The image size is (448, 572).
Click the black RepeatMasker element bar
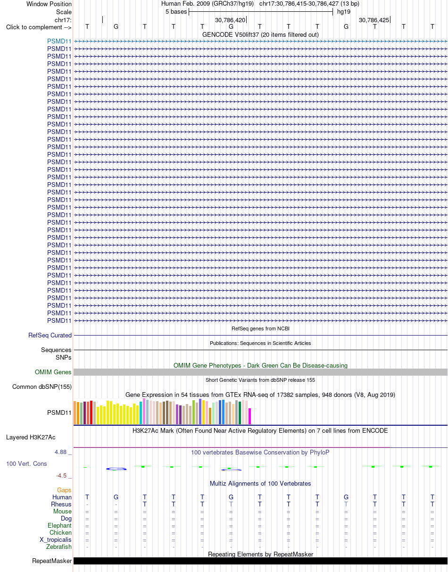tap(260, 561)
